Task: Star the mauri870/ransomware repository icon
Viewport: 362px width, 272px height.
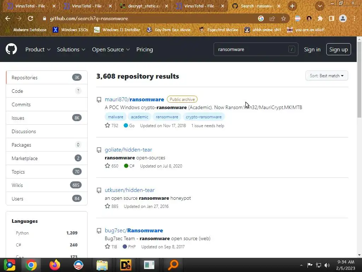Action: click(x=107, y=125)
